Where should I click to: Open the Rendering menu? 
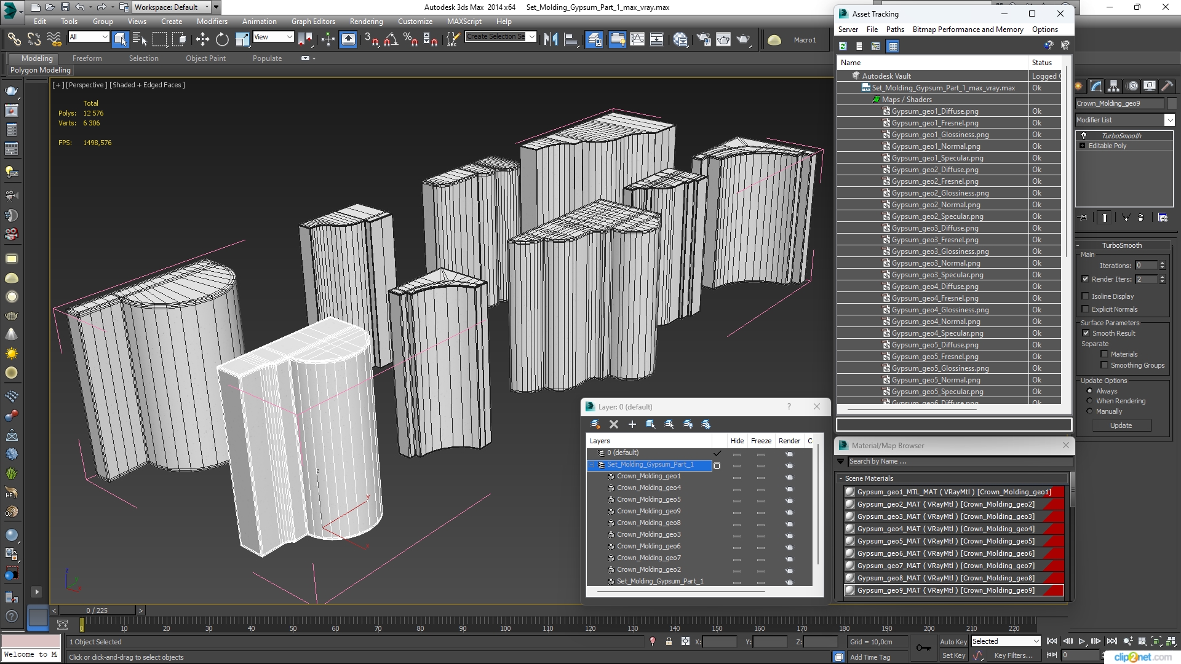(366, 21)
